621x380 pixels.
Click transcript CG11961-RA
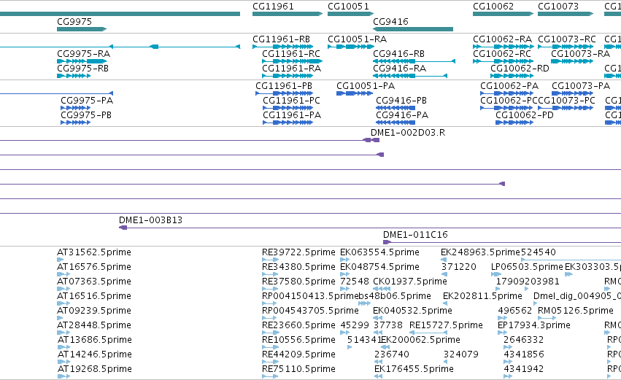click(288, 76)
